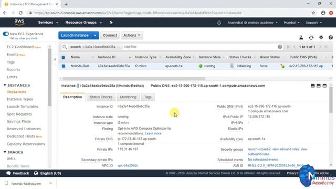Switch to the Tags tab
Image resolution: width=336 pixels, height=189 pixels.
(148, 97)
